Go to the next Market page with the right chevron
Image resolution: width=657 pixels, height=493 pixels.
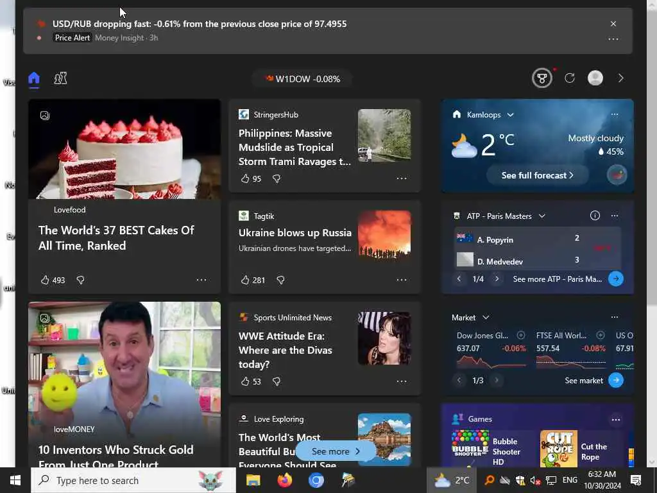click(x=497, y=380)
